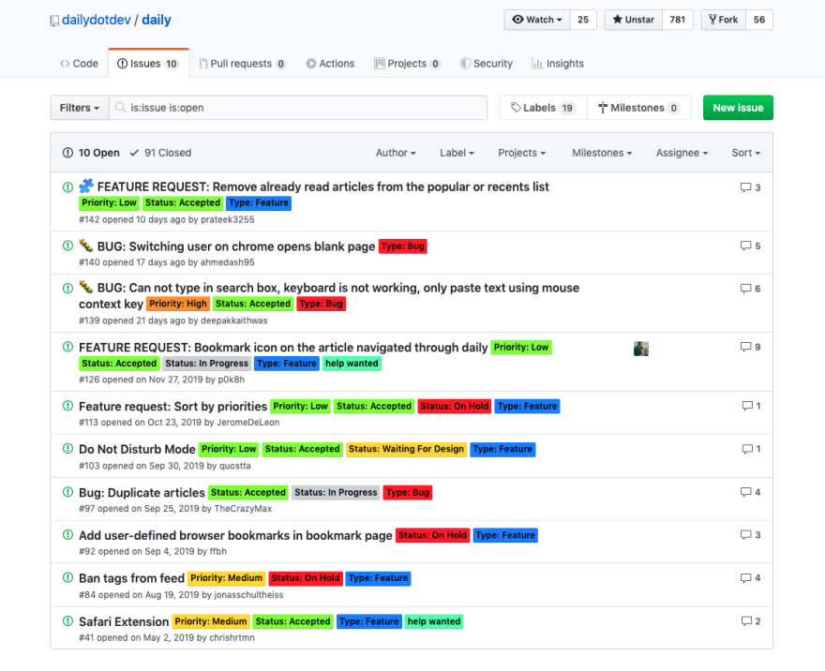Click Status: In Progress label on Duplicate articles
This screenshot has width=825, height=671.
(336, 493)
